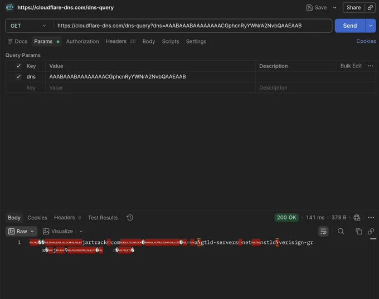Click the empty Value placeholder field
Image resolution: width=379 pixels, height=299 pixels.
click(150, 87)
